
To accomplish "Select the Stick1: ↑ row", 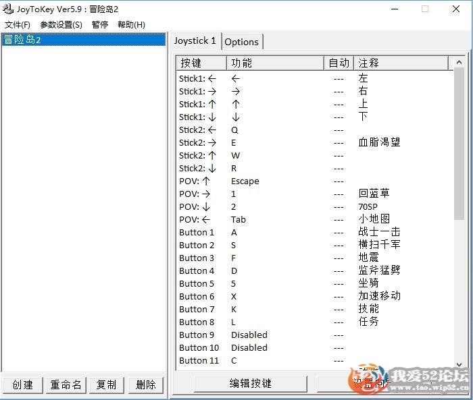I will click(x=315, y=105).
